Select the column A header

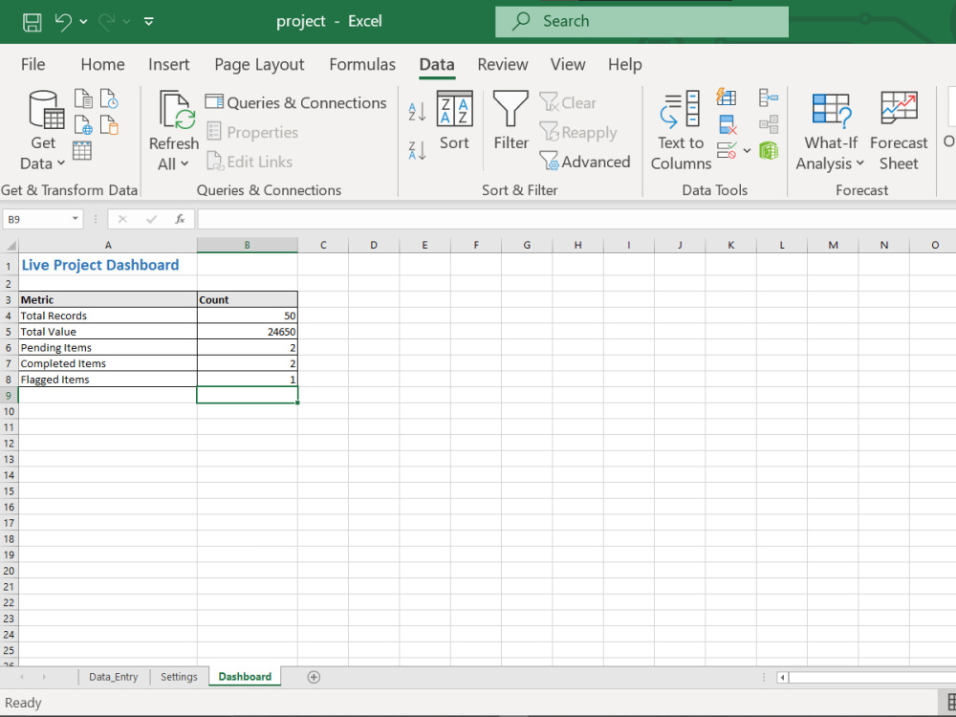[108, 245]
